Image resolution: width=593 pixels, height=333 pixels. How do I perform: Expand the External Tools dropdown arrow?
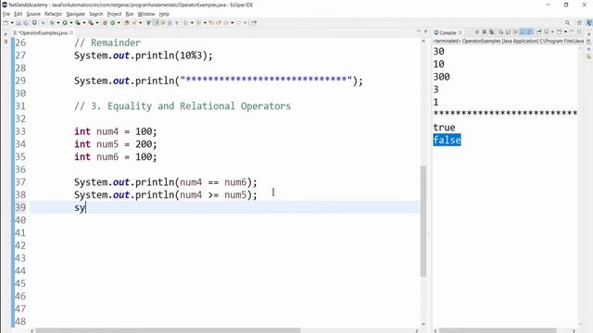96,22
